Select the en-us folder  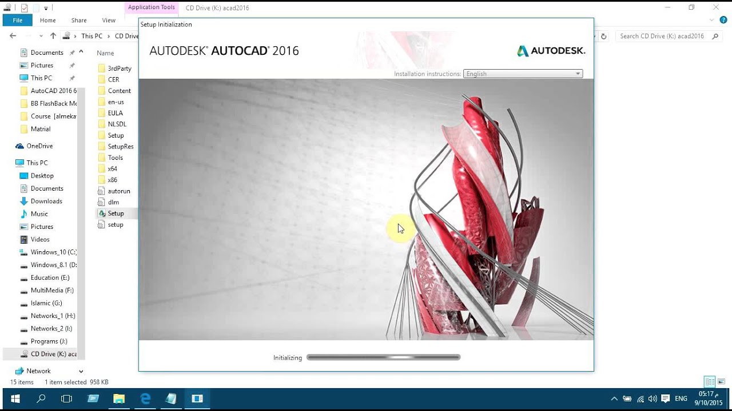coord(111,102)
